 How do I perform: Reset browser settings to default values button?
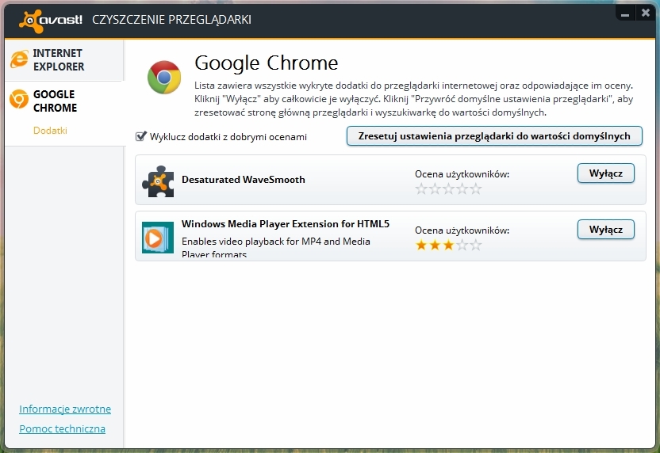[x=494, y=136]
